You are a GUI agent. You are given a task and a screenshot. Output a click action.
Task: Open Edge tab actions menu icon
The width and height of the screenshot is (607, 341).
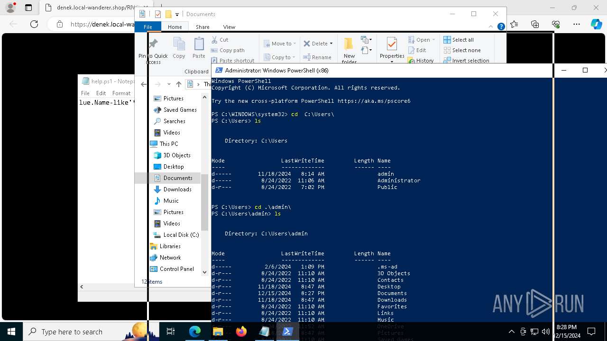point(28,8)
